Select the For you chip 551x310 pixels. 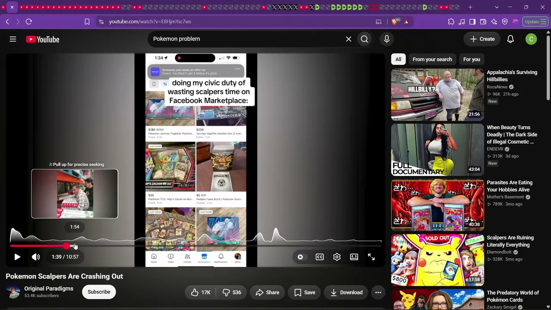[x=471, y=59]
